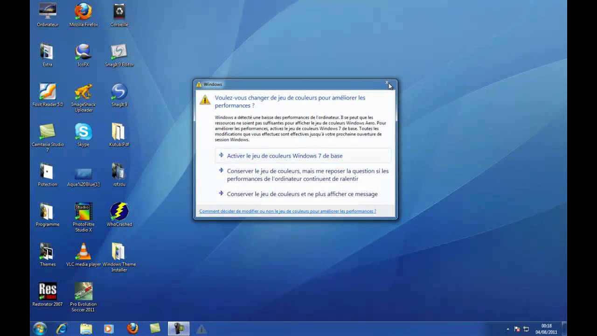The image size is (597, 336).
Task: Open Camtasia Studio 7 shortcut
Action: click(x=48, y=138)
